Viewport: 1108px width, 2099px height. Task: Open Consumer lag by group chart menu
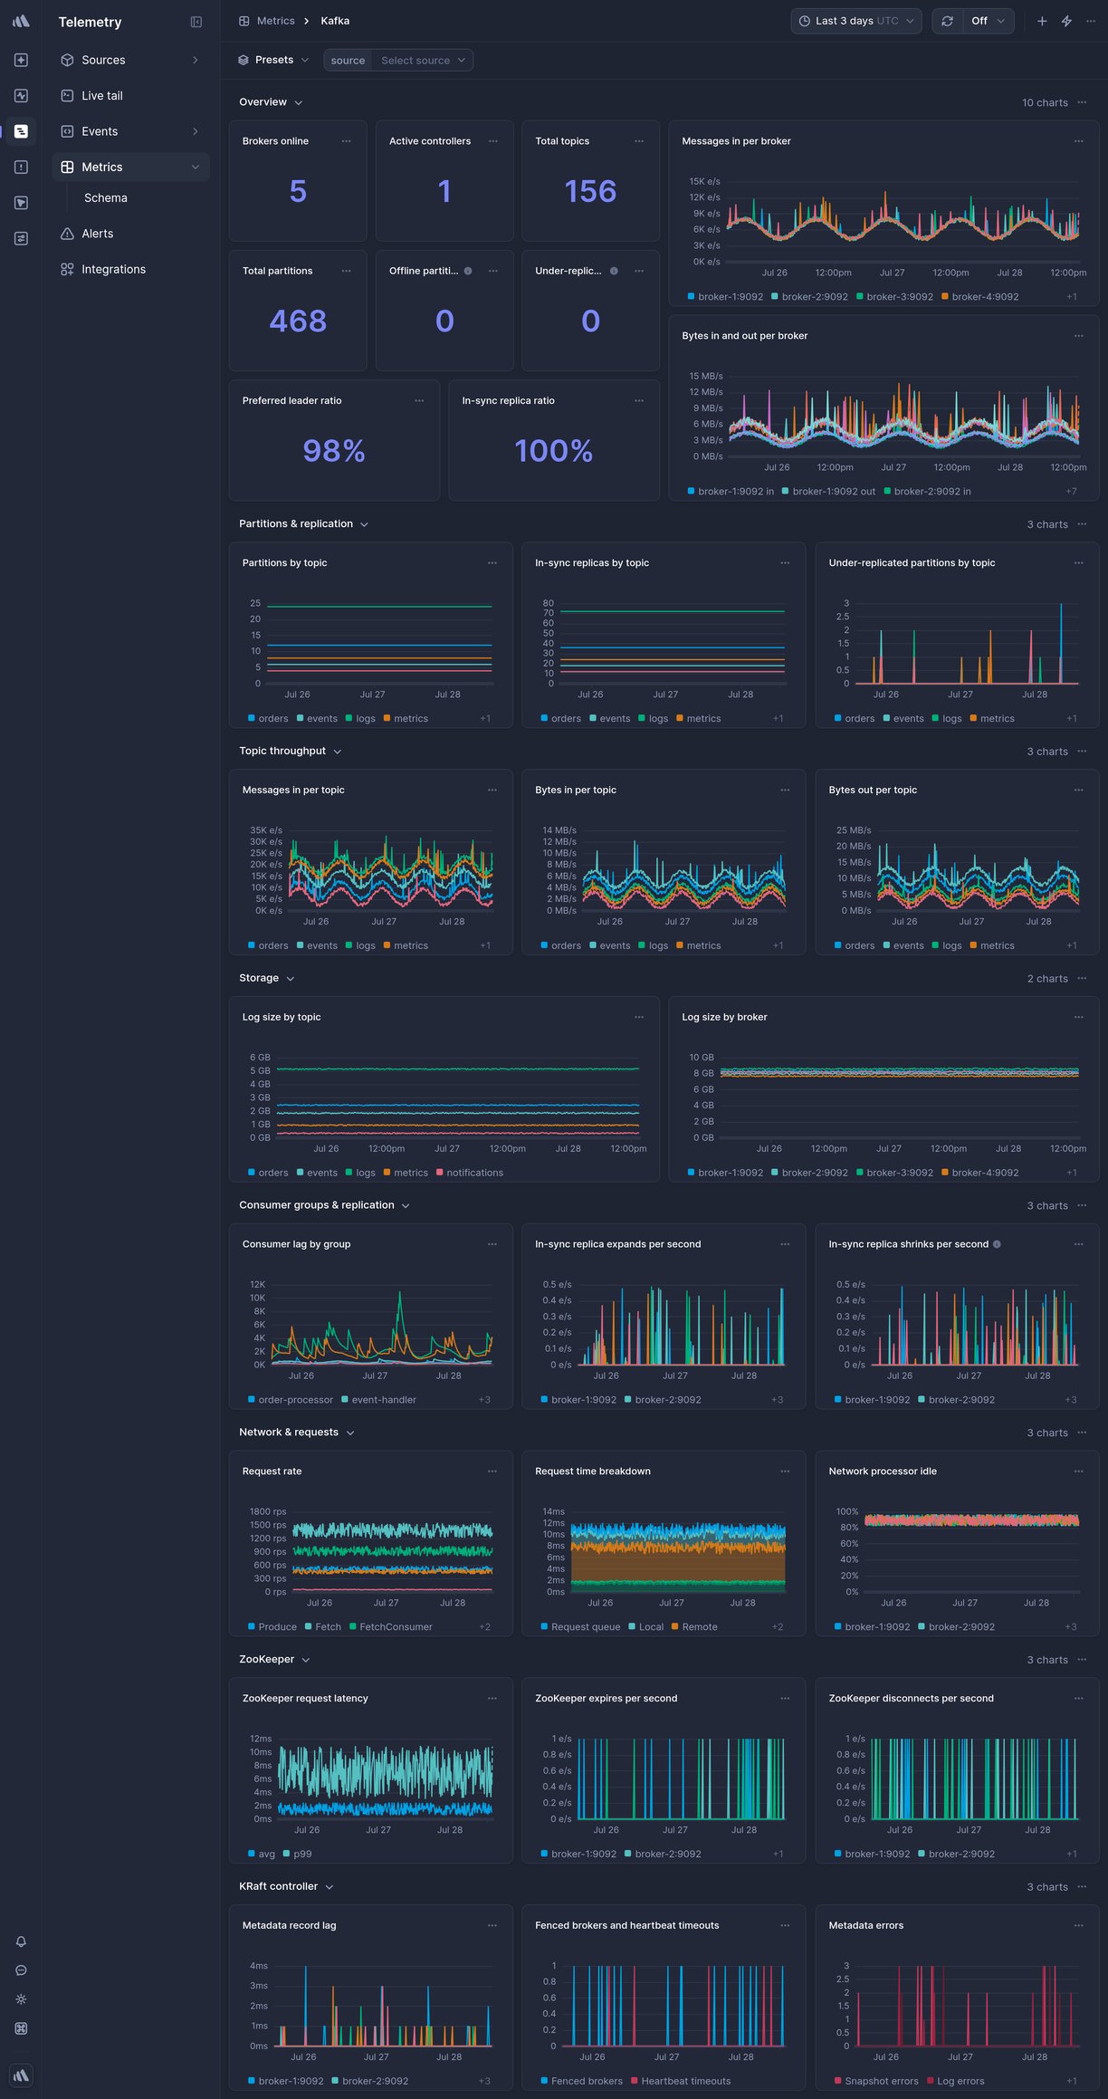pos(492,1244)
